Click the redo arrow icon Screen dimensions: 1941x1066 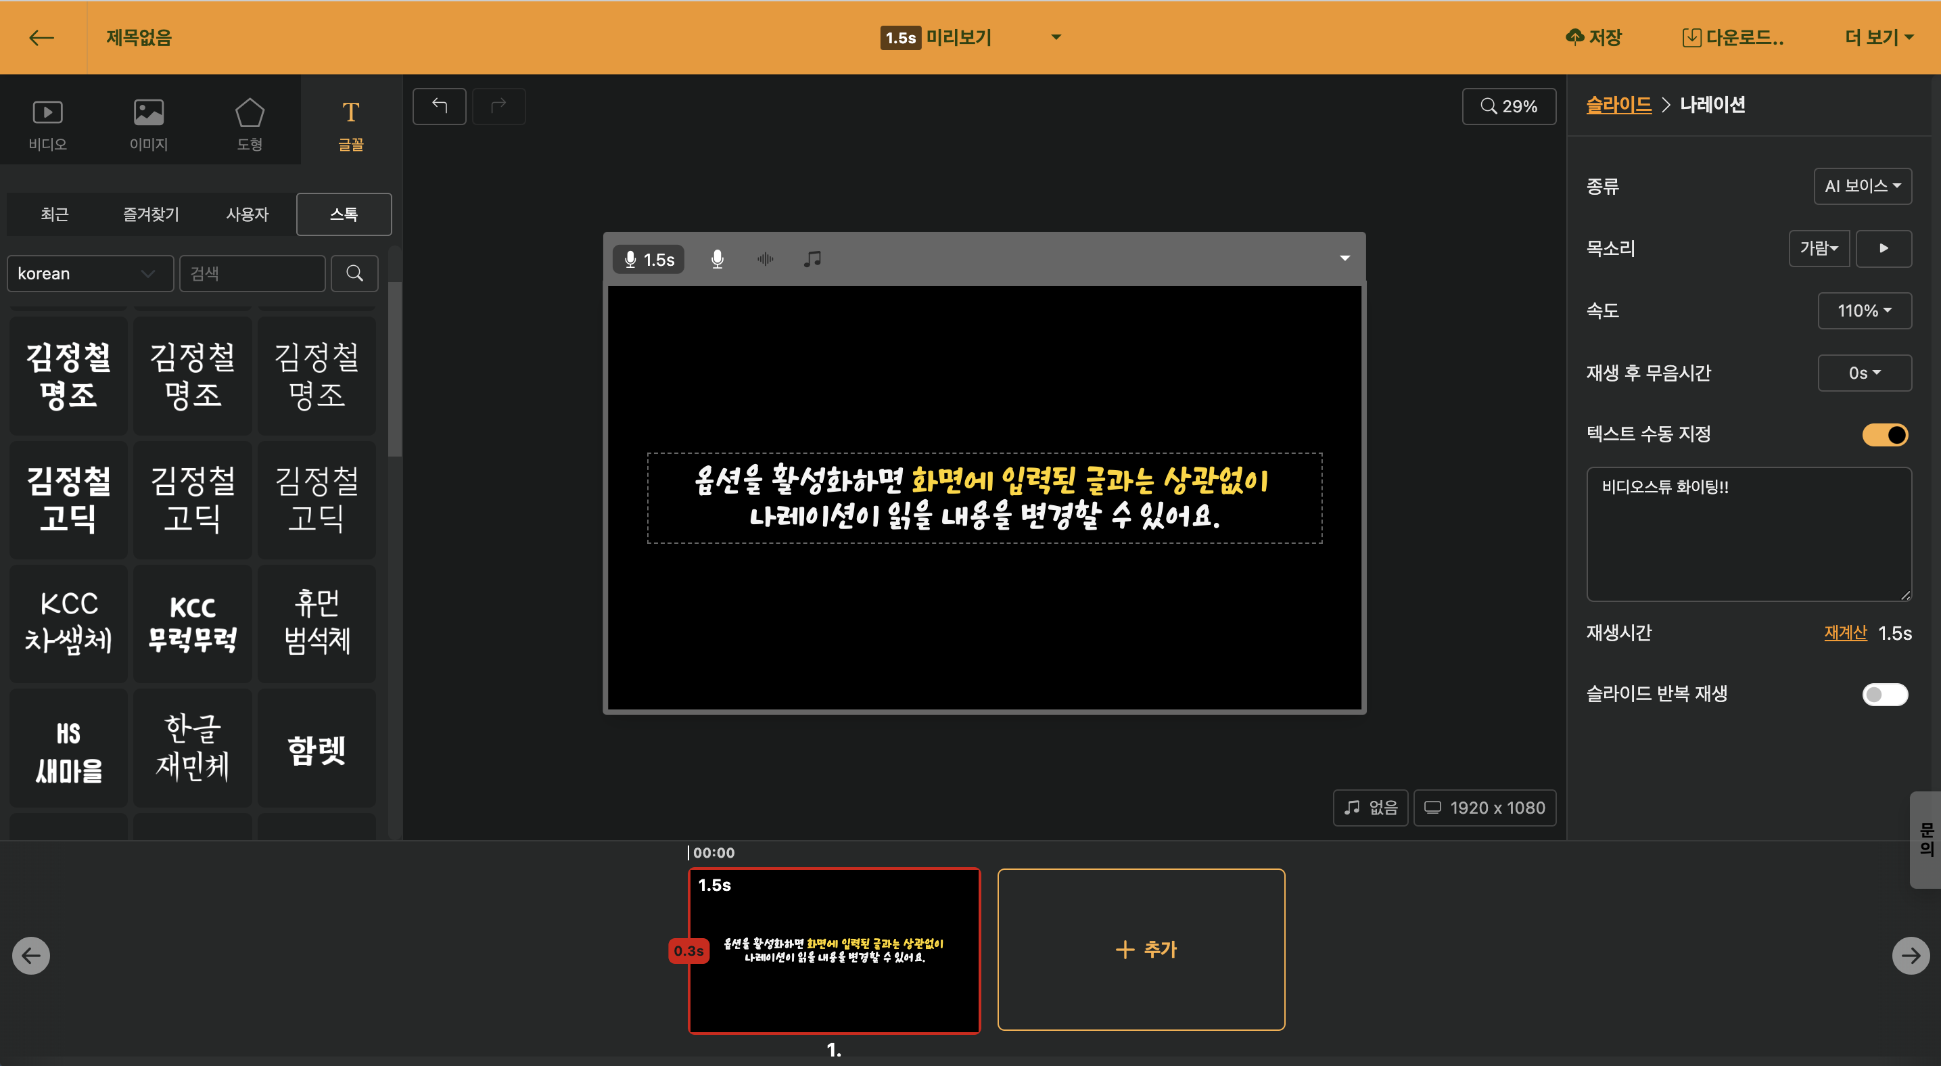(499, 106)
